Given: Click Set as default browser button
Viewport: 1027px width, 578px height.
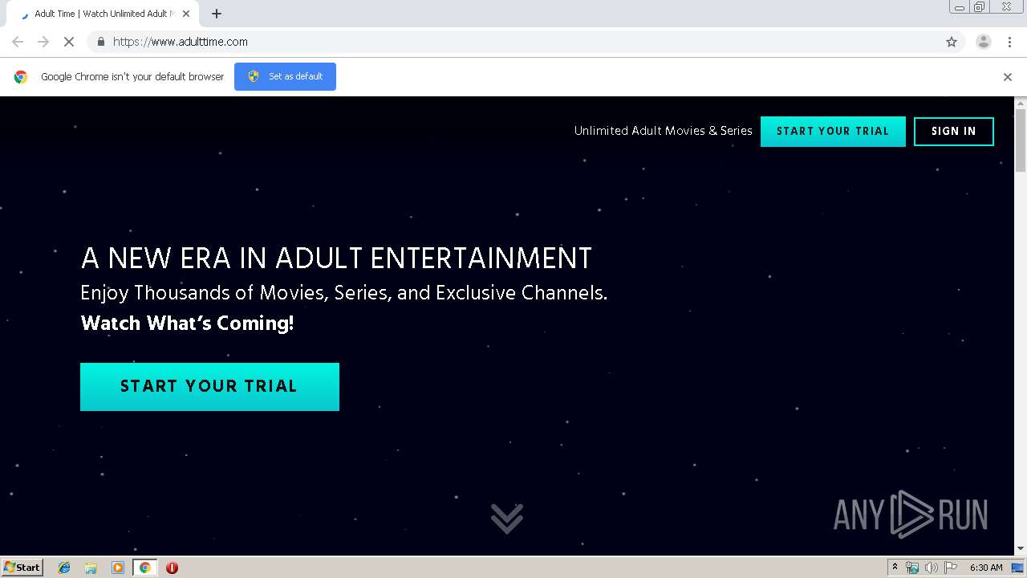Looking at the screenshot, I should (285, 76).
